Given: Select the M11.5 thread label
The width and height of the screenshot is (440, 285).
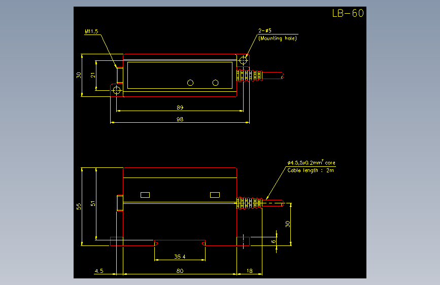Looking at the screenshot, I should pos(91,31).
